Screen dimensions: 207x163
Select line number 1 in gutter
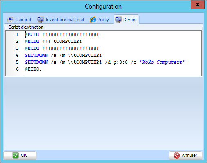(x=17, y=34)
